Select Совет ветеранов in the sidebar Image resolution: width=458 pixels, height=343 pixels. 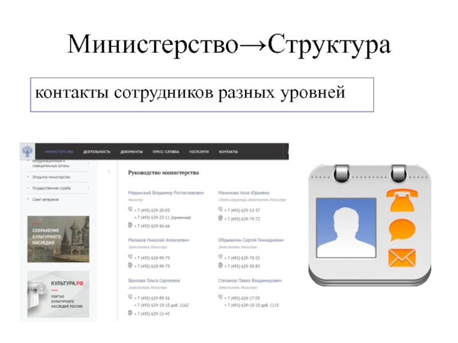click(46, 199)
